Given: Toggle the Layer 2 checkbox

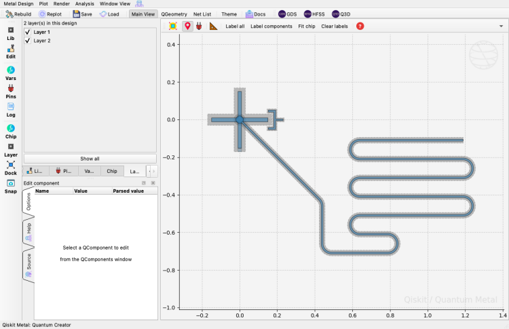Looking at the screenshot, I should click(28, 40).
